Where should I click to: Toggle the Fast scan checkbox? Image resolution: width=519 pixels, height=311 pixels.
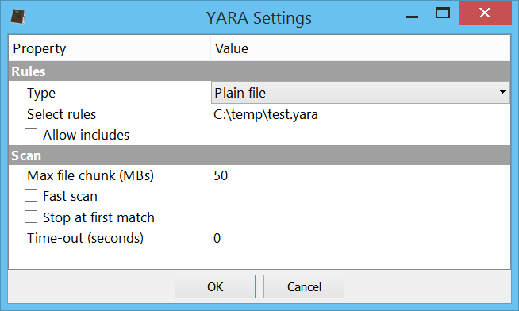pyautogui.click(x=31, y=195)
